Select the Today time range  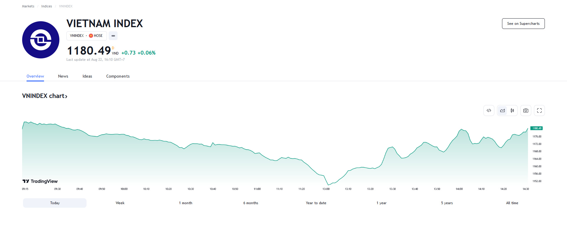pyautogui.click(x=55, y=203)
